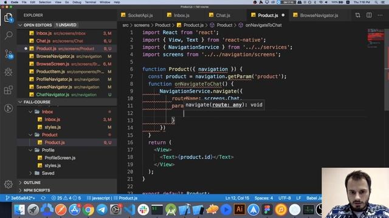Open the Manage gear in activity bar
Image resolution: width=389 pixels, height=218 pixels.
(x=9, y=184)
